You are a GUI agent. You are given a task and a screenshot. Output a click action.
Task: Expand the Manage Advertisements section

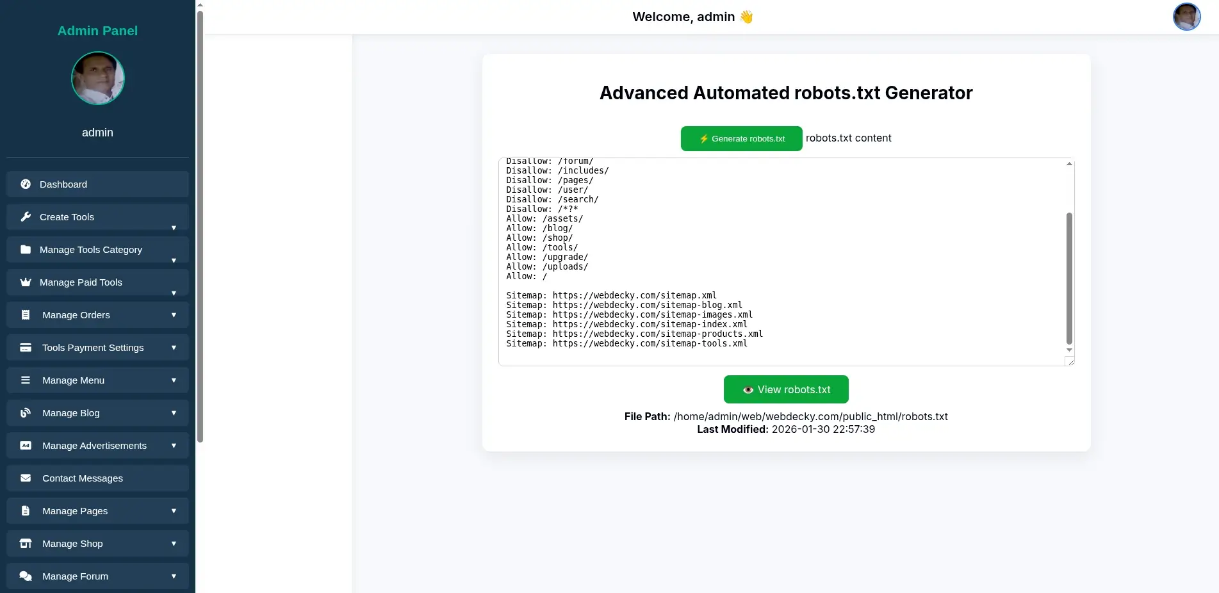(x=174, y=445)
